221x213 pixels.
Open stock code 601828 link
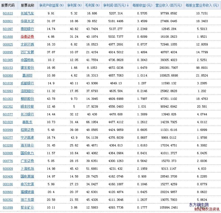point(8,122)
